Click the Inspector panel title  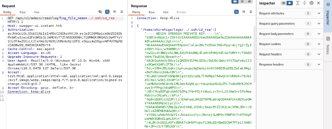point(267,3)
